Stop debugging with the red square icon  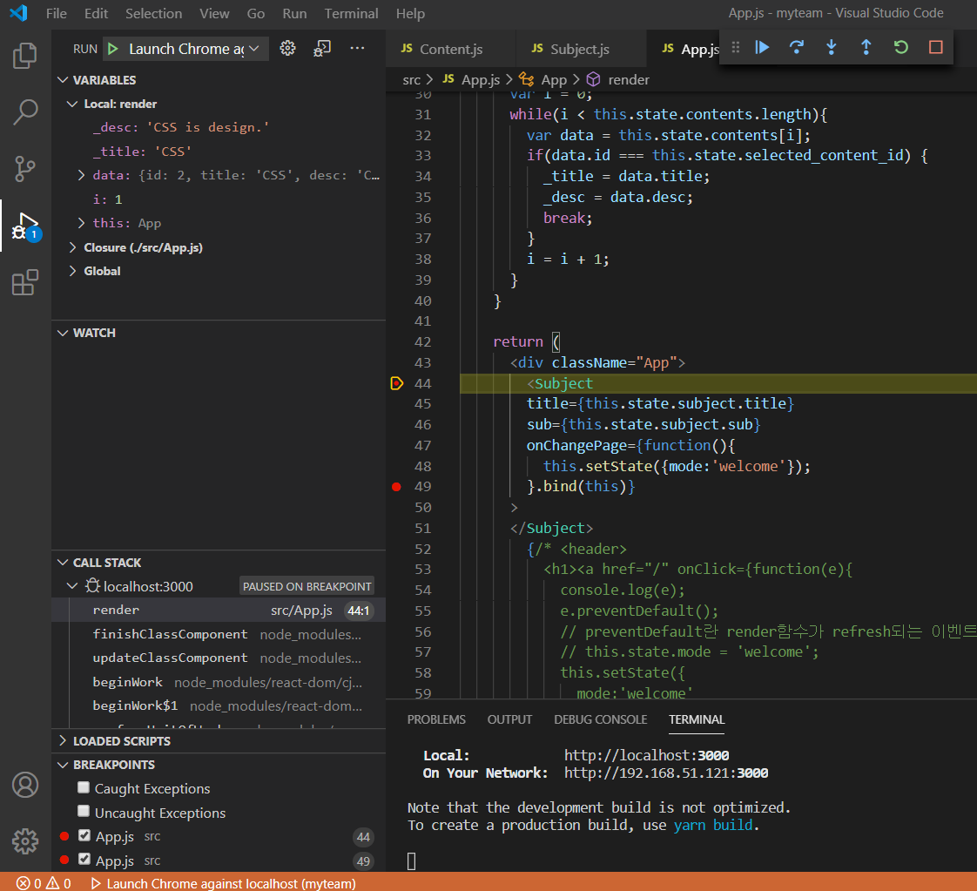935,47
